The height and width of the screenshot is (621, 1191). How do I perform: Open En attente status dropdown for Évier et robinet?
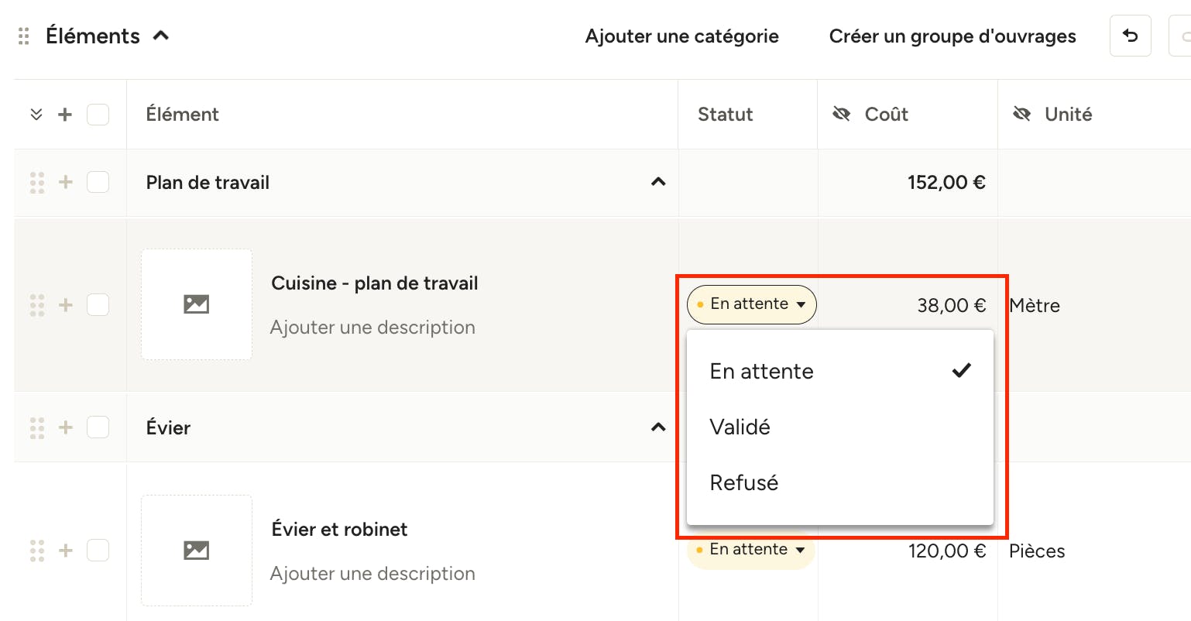click(x=750, y=550)
